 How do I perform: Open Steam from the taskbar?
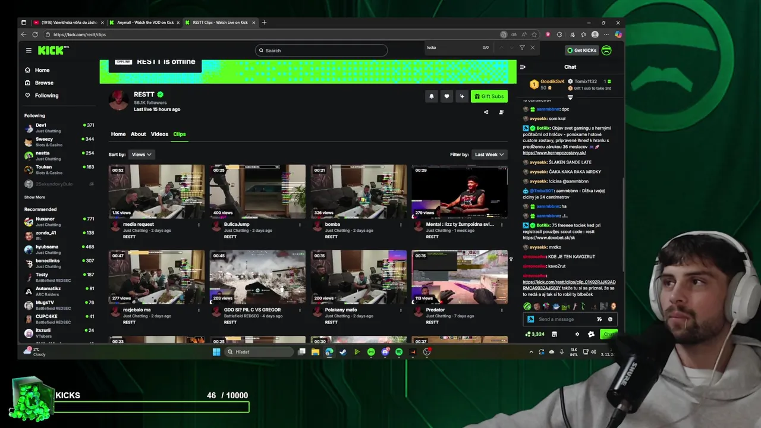coord(343,352)
